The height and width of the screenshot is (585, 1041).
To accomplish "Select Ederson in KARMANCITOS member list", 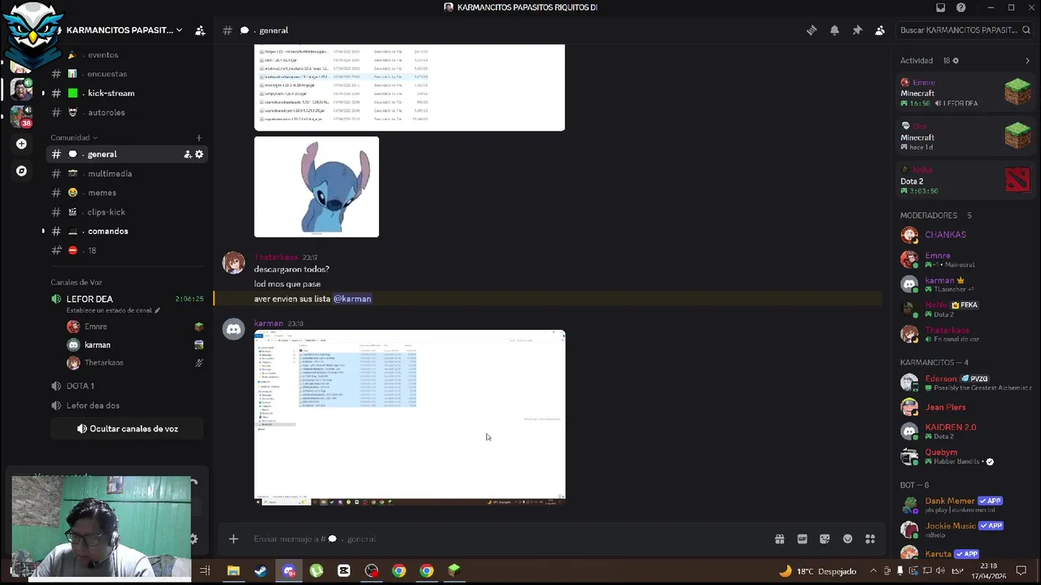I will [x=965, y=383].
